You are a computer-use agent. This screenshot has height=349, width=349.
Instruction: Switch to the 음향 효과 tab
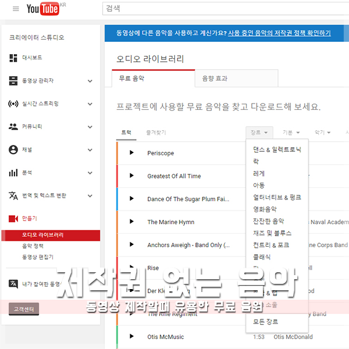[237, 78]
